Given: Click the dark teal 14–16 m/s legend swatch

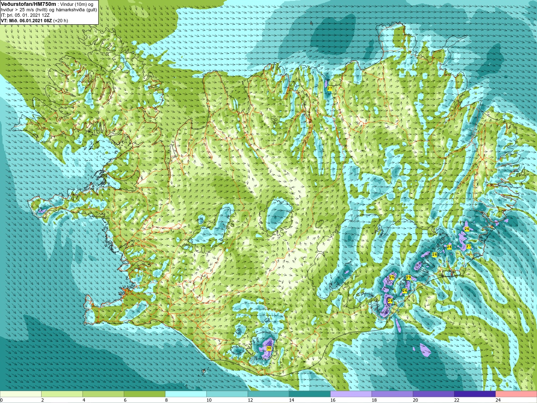Looking at the screenshot, I should point(310,394).
